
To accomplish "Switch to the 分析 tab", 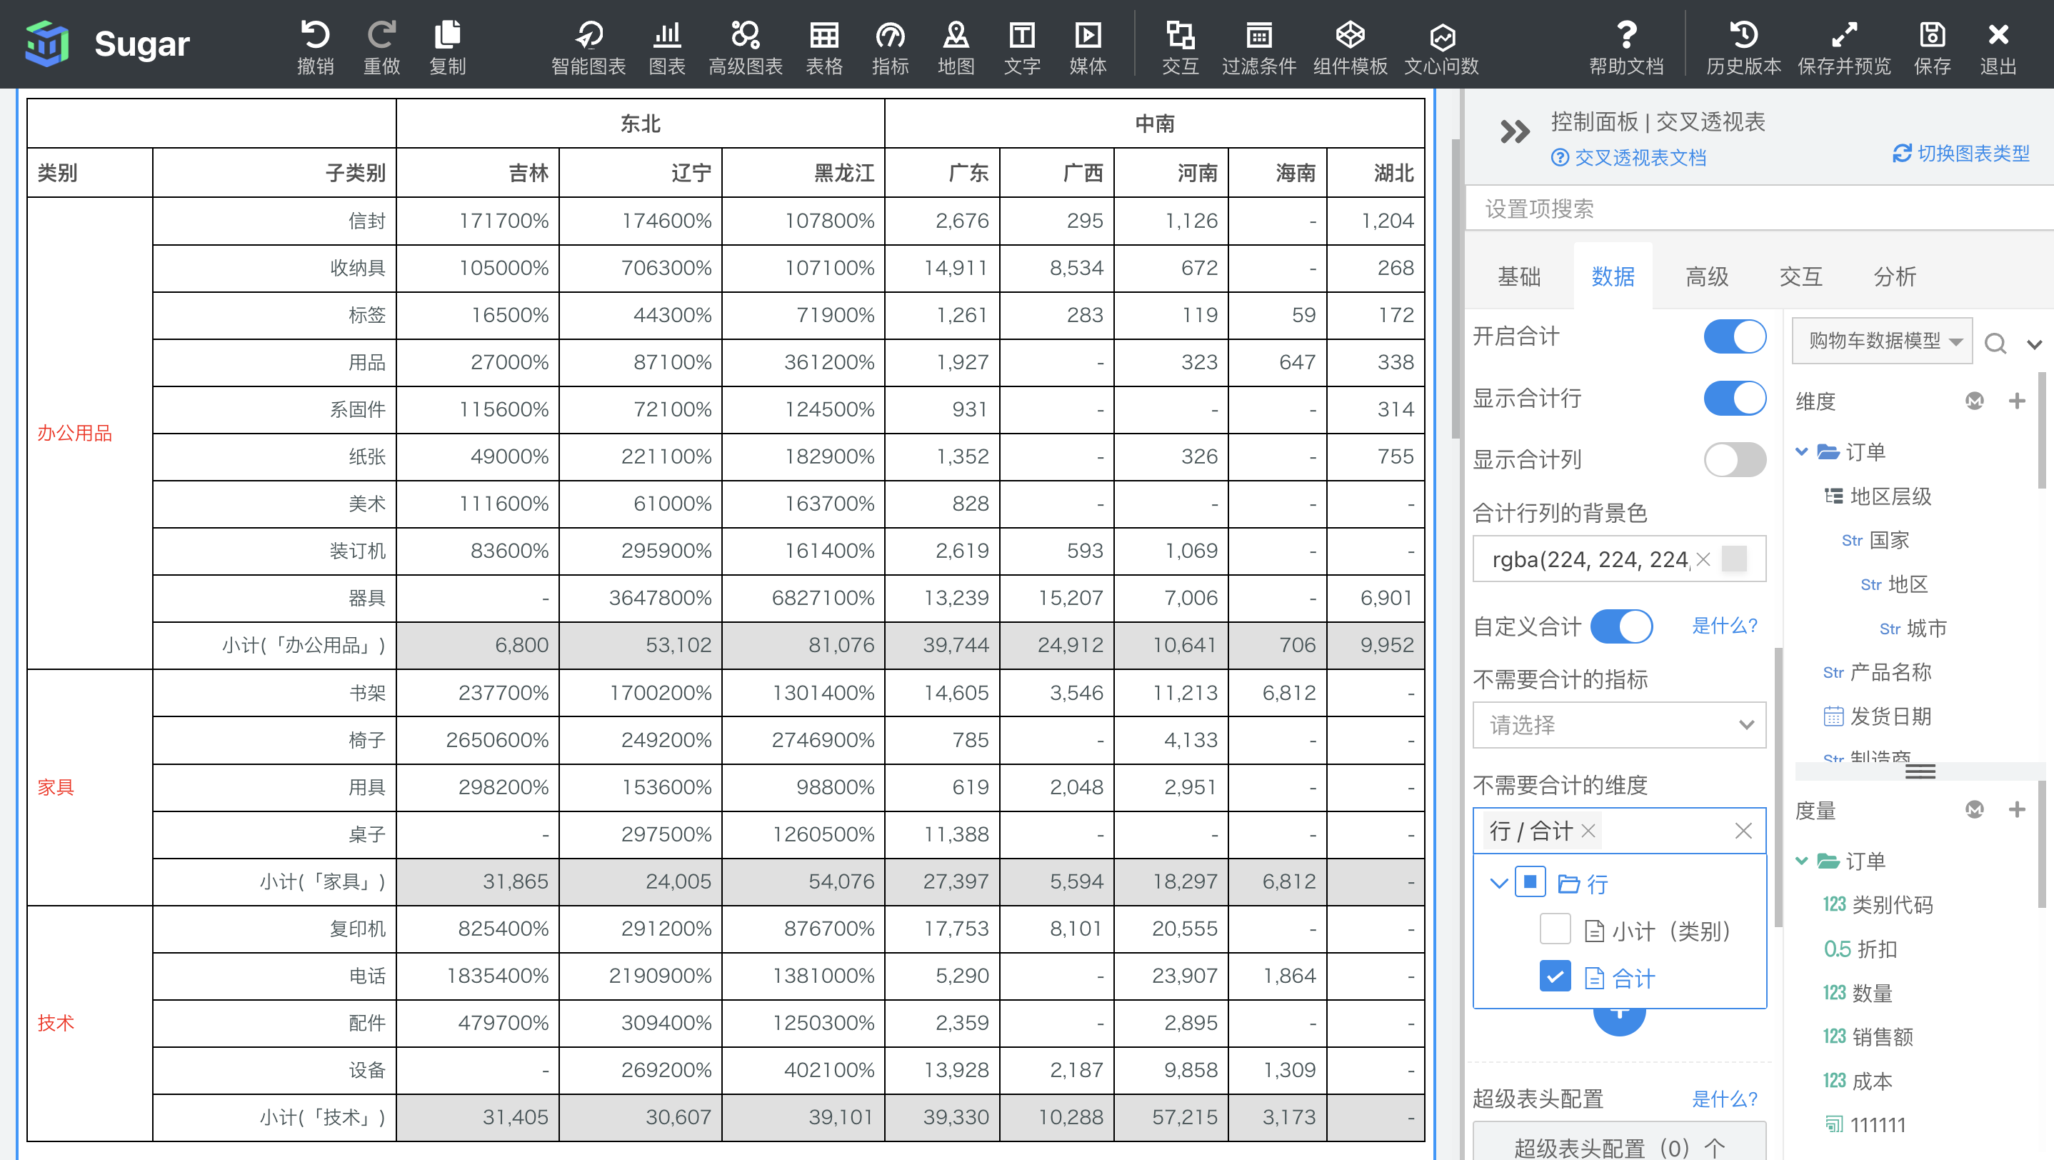I will (1895, 276).
